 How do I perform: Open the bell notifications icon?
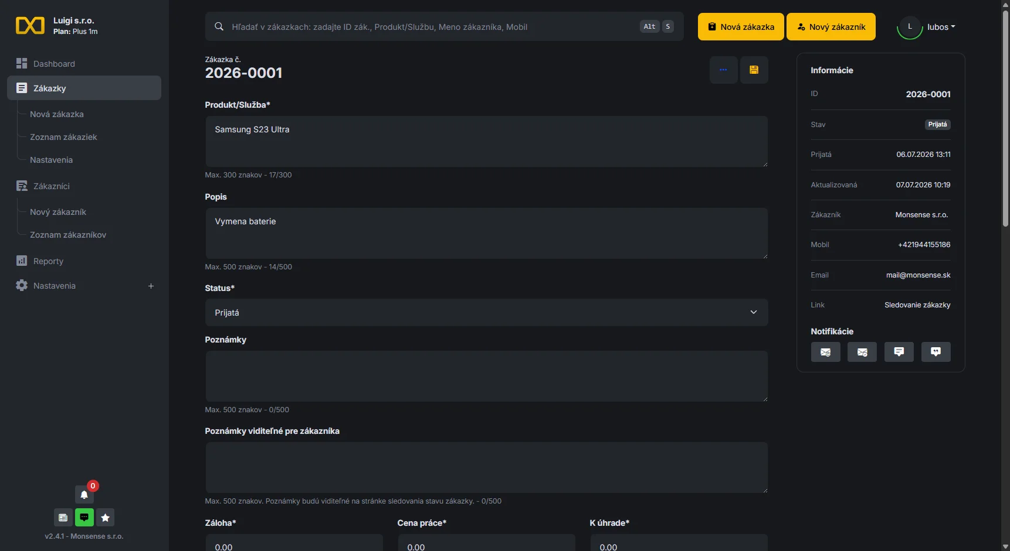[x=84, y=494]
